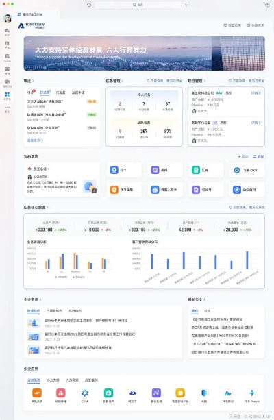Open the blue shield enterprise app icon
Screen dimensions: 274x420
204,393
